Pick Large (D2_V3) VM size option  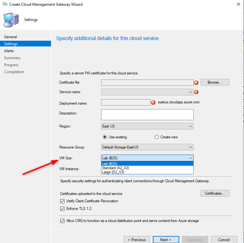(113, 172)
